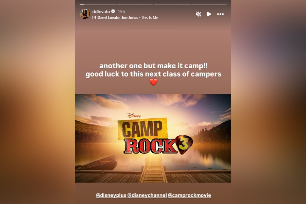Viewport: 306px width, 204px height.
Task: Click the Disney logo above Camp Rock
Action: [134, 116]
